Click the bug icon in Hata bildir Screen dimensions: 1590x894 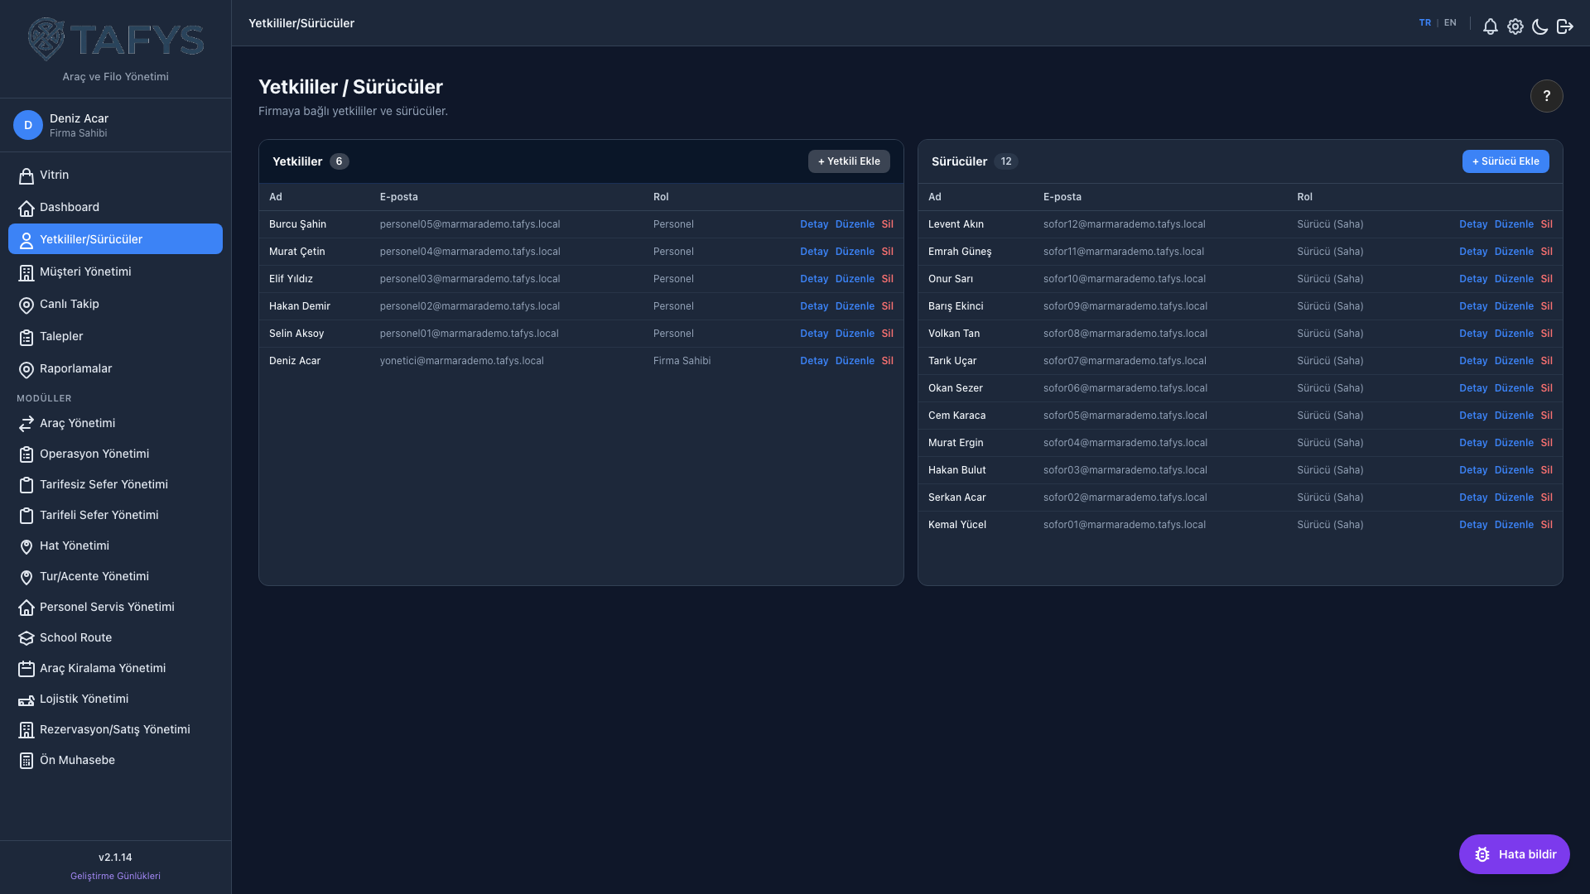click(1482, 854)
